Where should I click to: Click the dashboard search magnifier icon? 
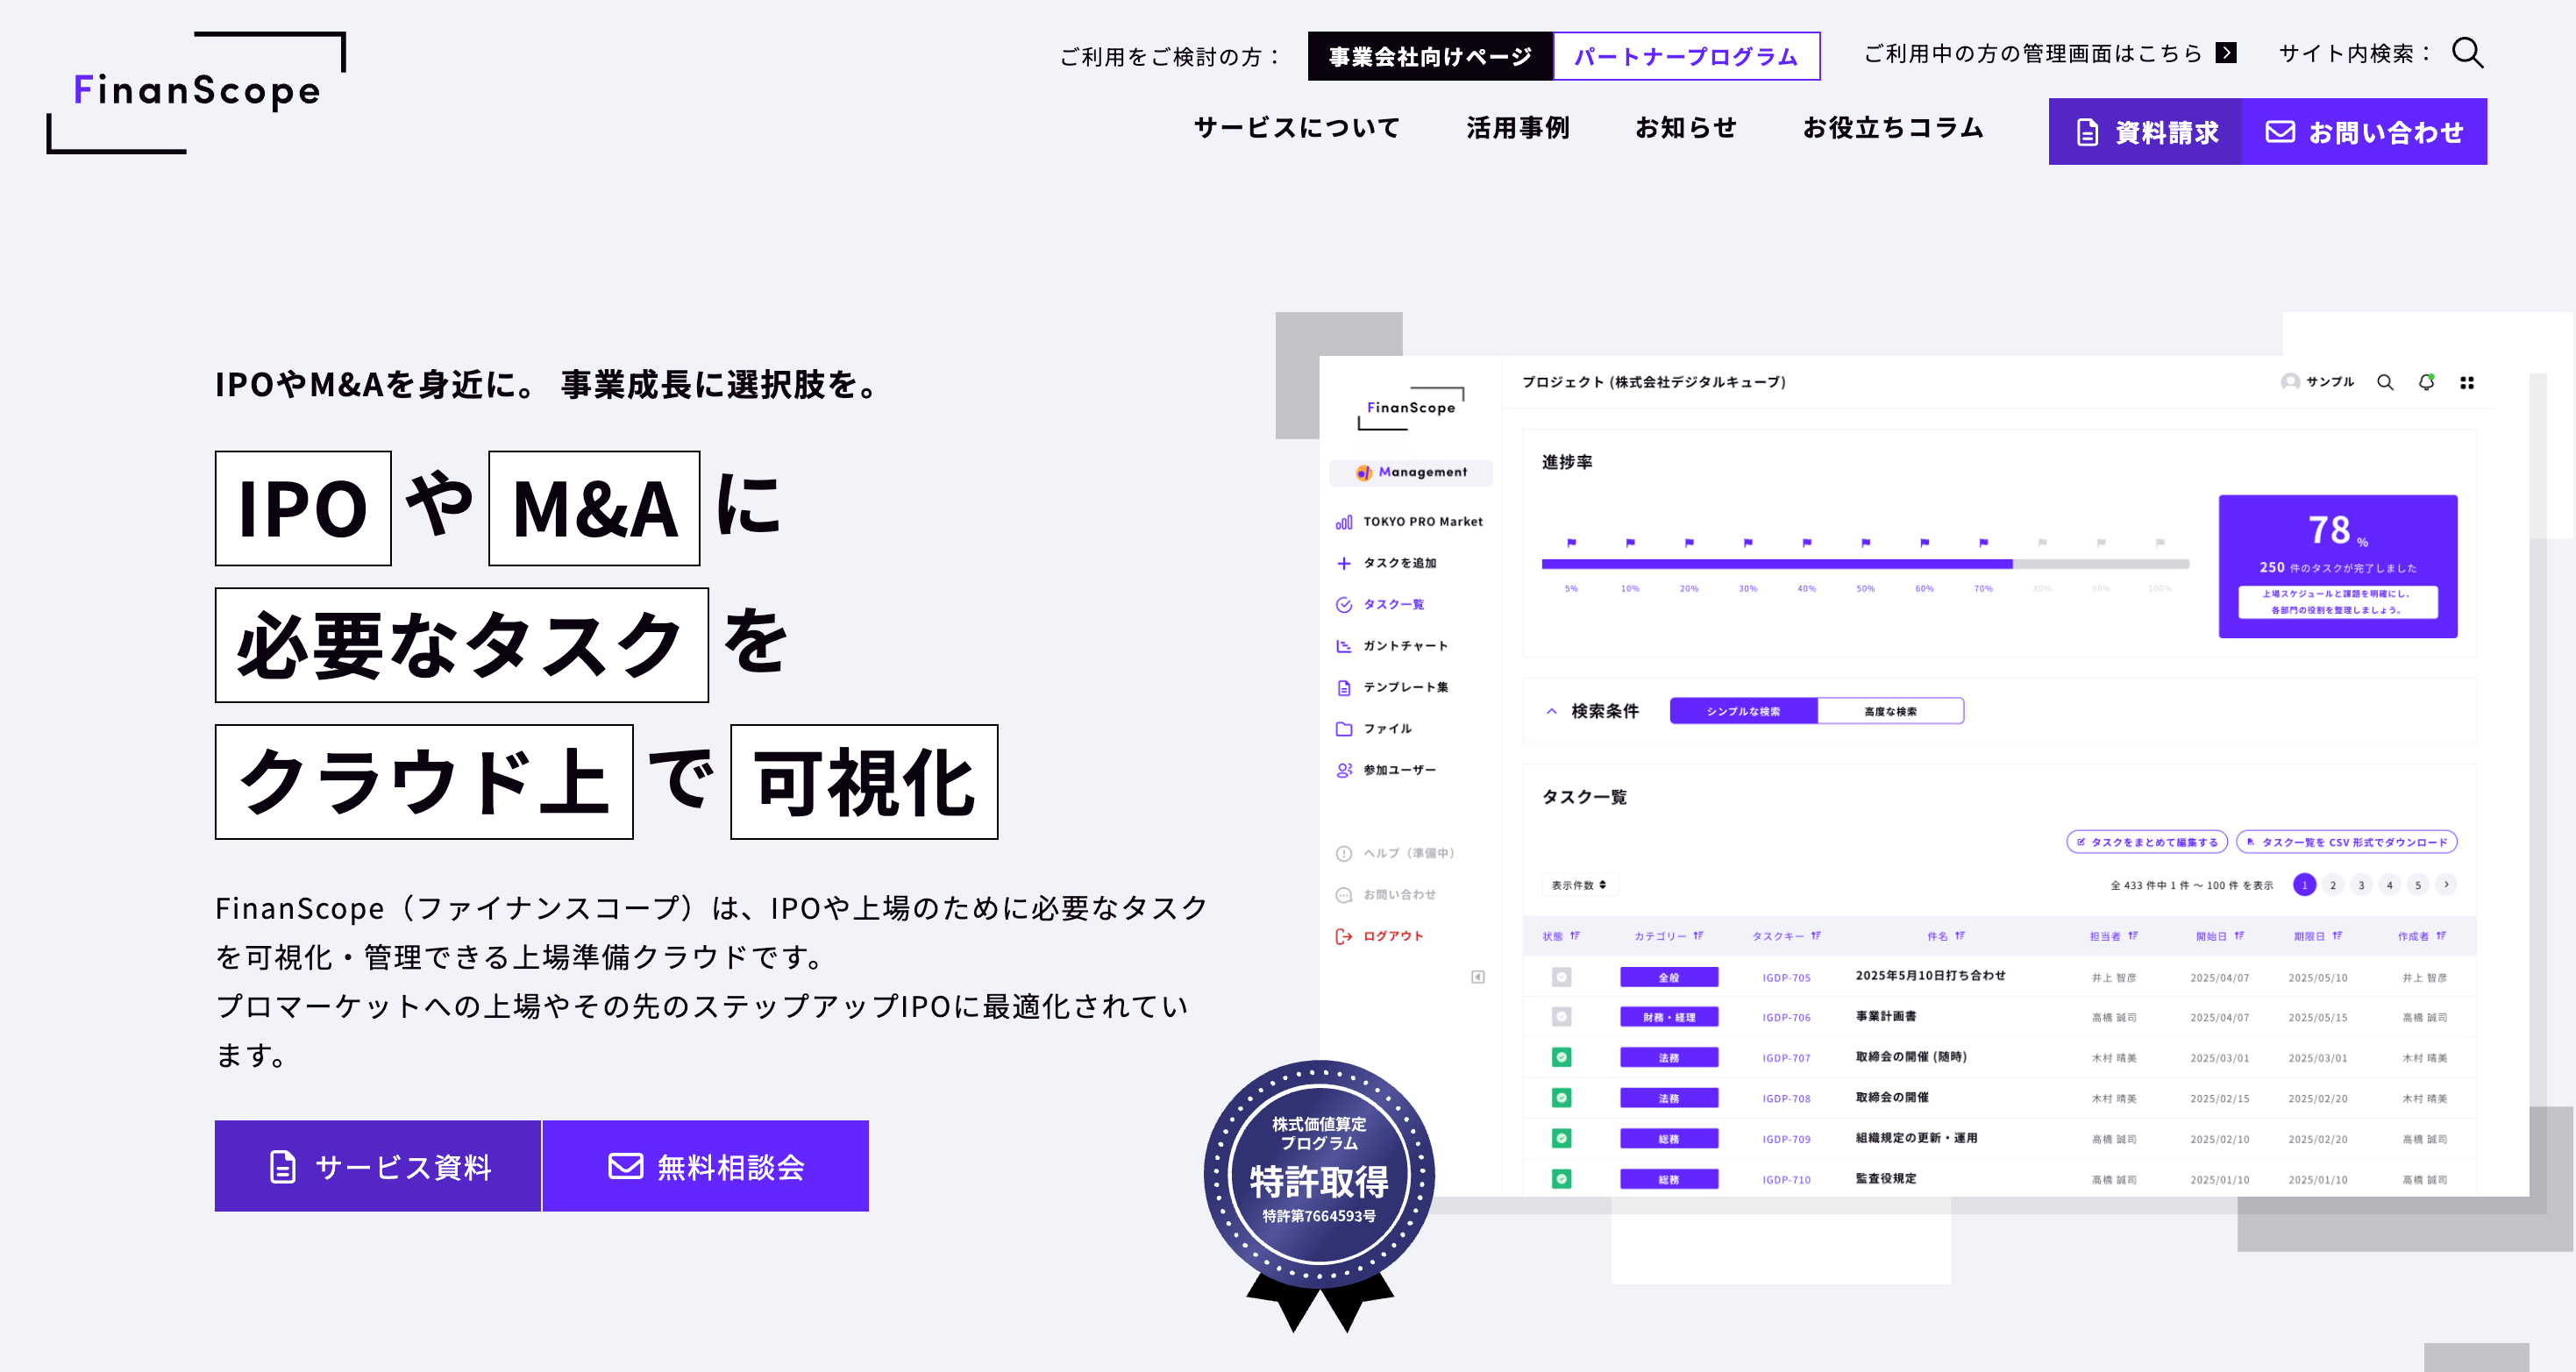[2385, 382]
